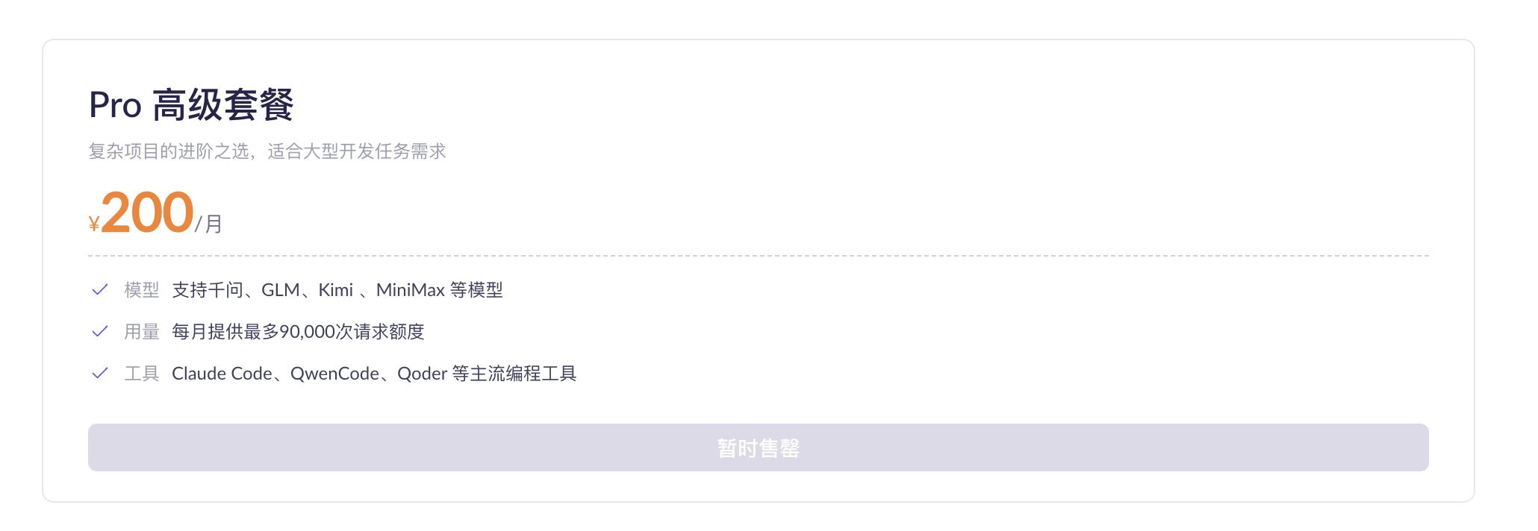Click Qoder in the tools line
Viewport: 1538px width, 531px height.
[422, 373]
